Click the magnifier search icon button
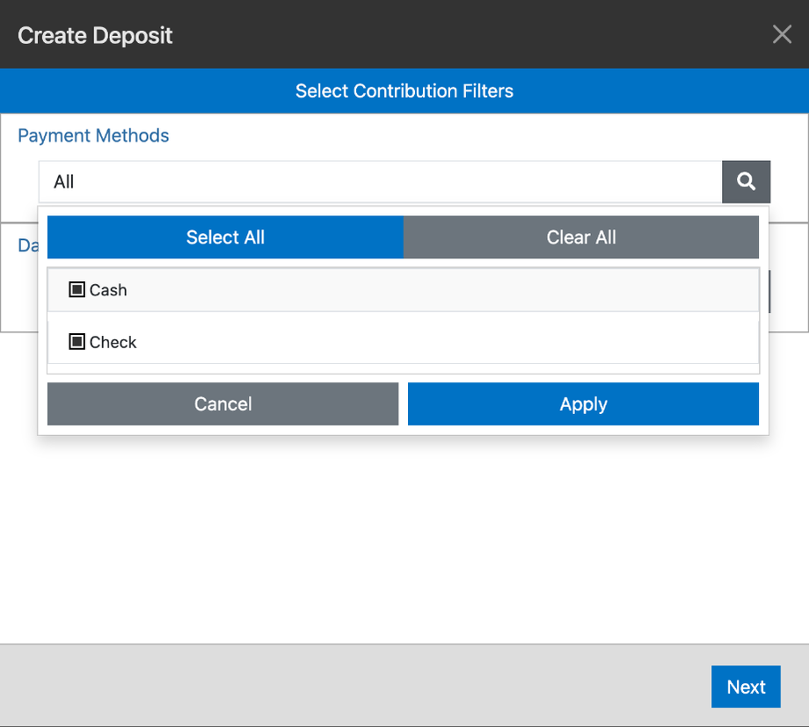Image resolution: width=809 pixels, height=727 pixels. [x=746, y=182]
